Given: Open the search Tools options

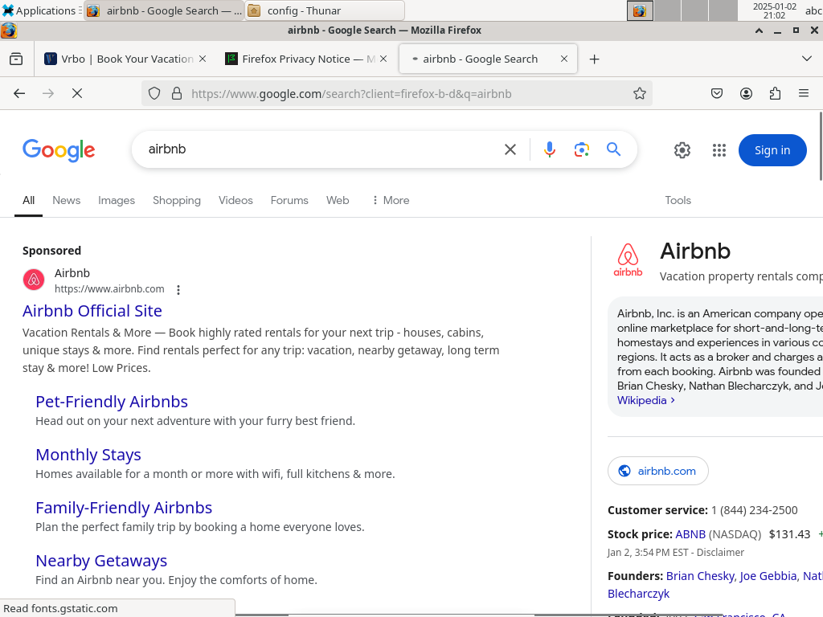Looking at the screenshot, I should click(x=678, y=200).
